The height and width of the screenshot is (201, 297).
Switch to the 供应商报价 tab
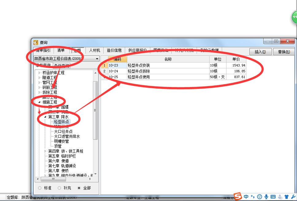[x=138, y=50]
